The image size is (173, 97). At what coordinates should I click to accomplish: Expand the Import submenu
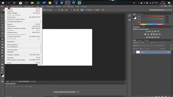[x=24, y=45]
